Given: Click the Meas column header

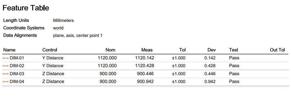Looking at the screenshot, I should point(147,50).
